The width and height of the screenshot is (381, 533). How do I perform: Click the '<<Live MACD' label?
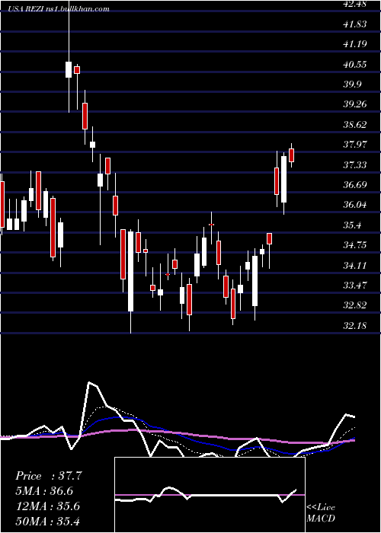point(321,513)
